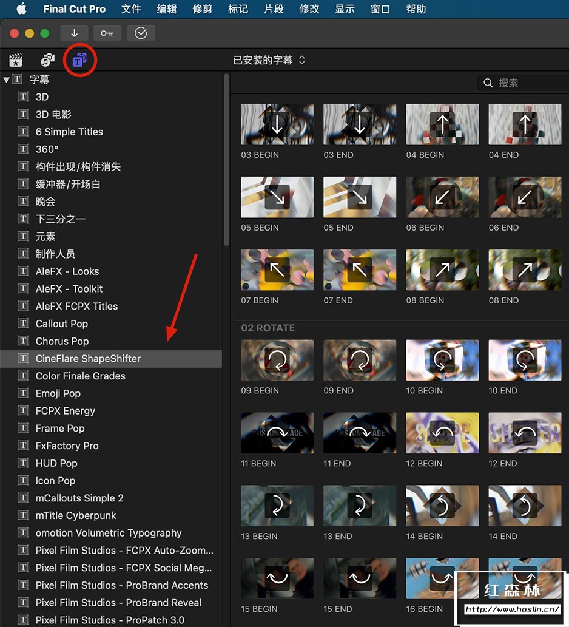This screenshot has width=569, height=627.
Task: Open the 片段 menu
Action: [274, 8]
